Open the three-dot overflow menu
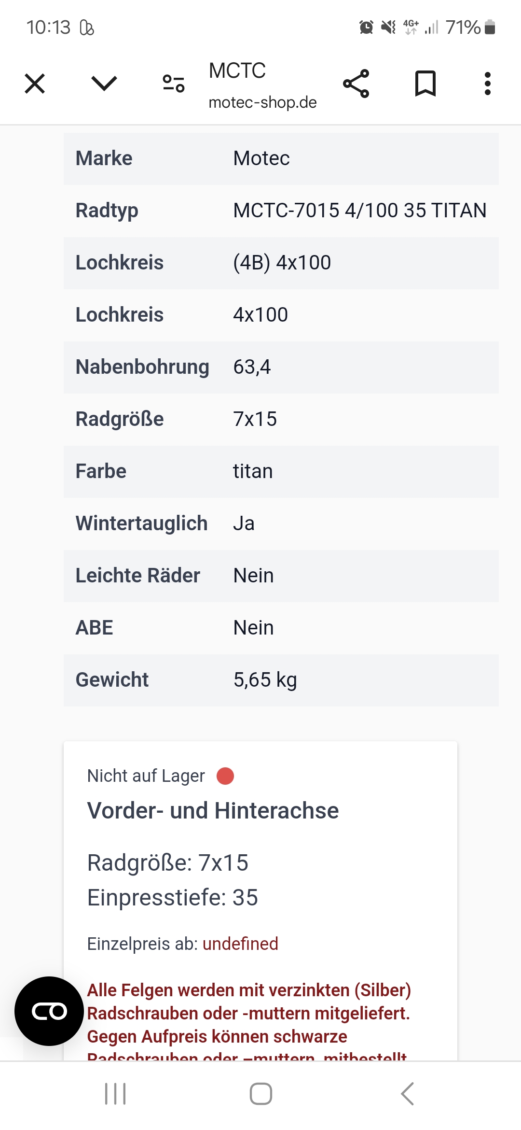This screenshot has height=1130, width=521. click(x=488, y=84)
